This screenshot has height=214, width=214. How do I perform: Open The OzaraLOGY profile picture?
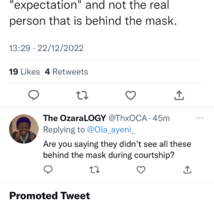[24, 129]
